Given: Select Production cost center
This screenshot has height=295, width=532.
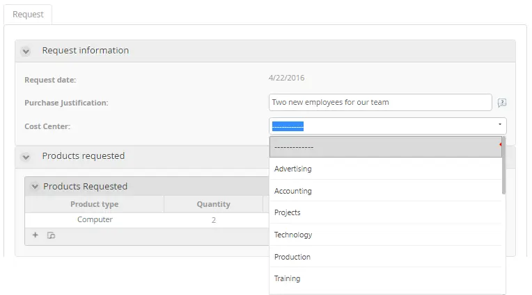Looking at the screenshot, I should (x=386, y=257).
